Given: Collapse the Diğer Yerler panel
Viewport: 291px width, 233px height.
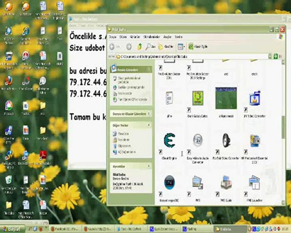Looking at the screenshot, I should [149, 125].
